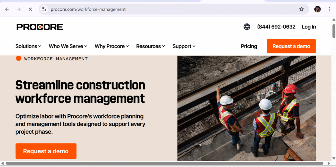Stop loading the page
This screenshot has width=336, height=167.
click(30, 9)
